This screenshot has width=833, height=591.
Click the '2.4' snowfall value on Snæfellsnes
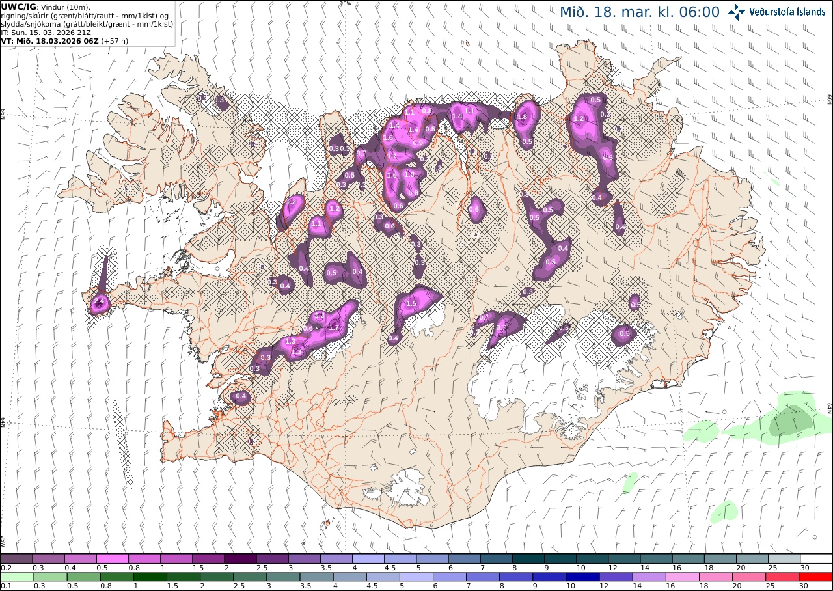click(100, 302)
